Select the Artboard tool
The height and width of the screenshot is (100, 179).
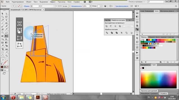tap(3, 52)
